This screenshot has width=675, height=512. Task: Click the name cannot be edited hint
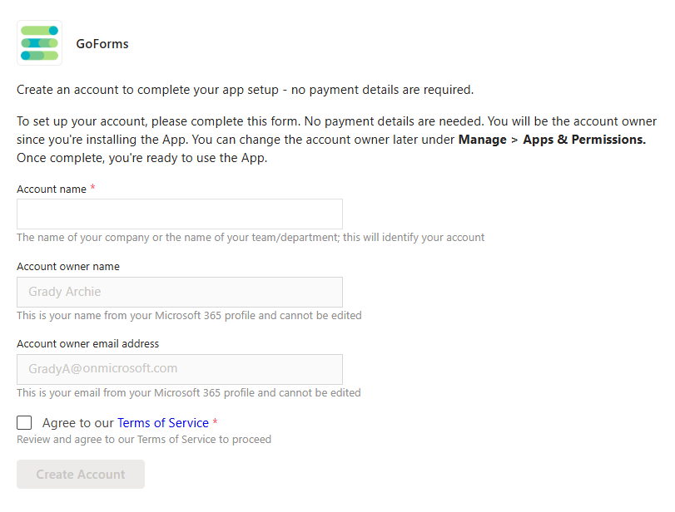pos(188,316)
